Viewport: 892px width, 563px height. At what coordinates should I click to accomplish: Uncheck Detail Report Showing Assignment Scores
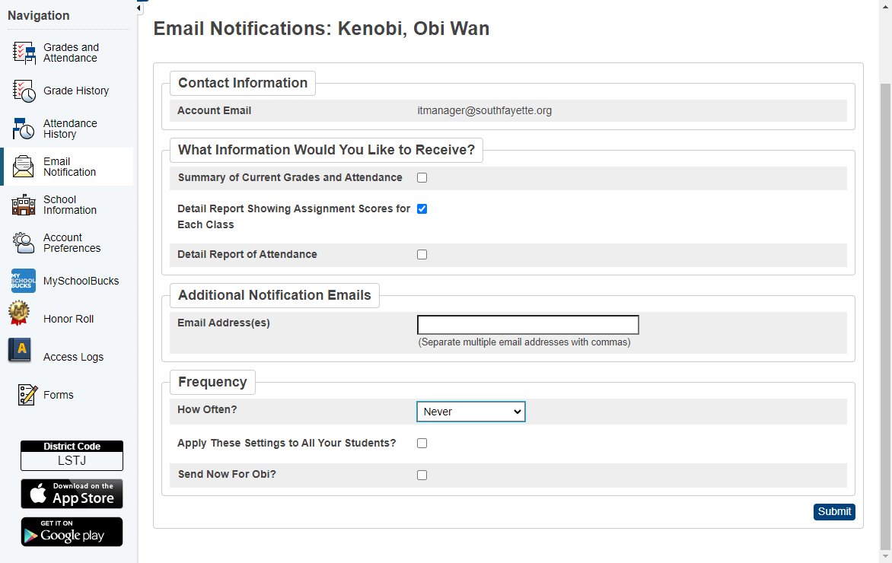tap(422, 208)
